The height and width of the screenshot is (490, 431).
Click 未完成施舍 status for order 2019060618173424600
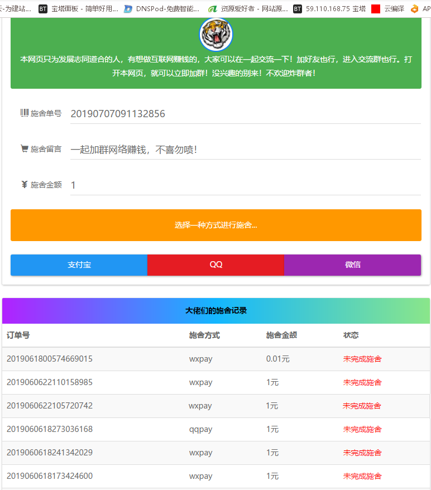pos(362,476)
